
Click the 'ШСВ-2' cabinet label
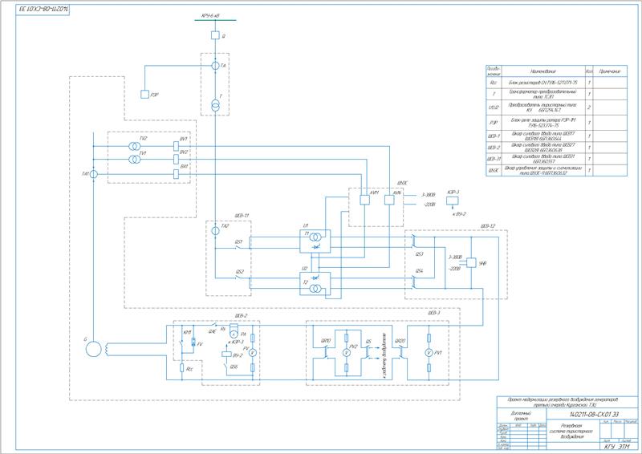242,315
